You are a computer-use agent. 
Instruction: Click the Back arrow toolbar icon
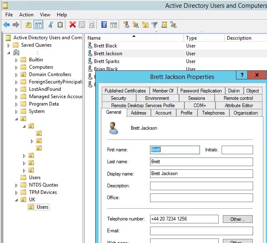click(7, 25)
